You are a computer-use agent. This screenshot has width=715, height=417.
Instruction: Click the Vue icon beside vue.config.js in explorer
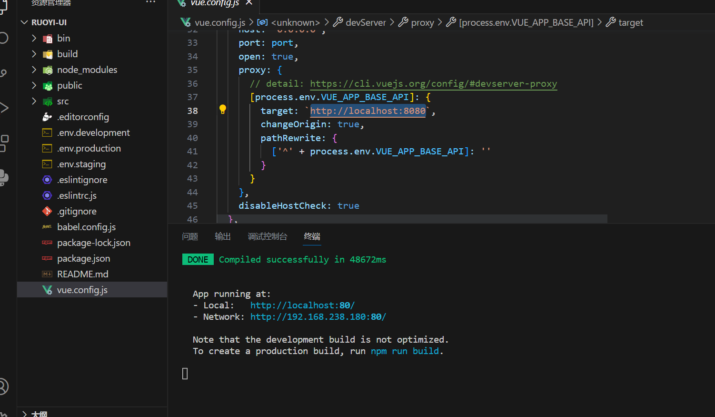pos(47,290)
